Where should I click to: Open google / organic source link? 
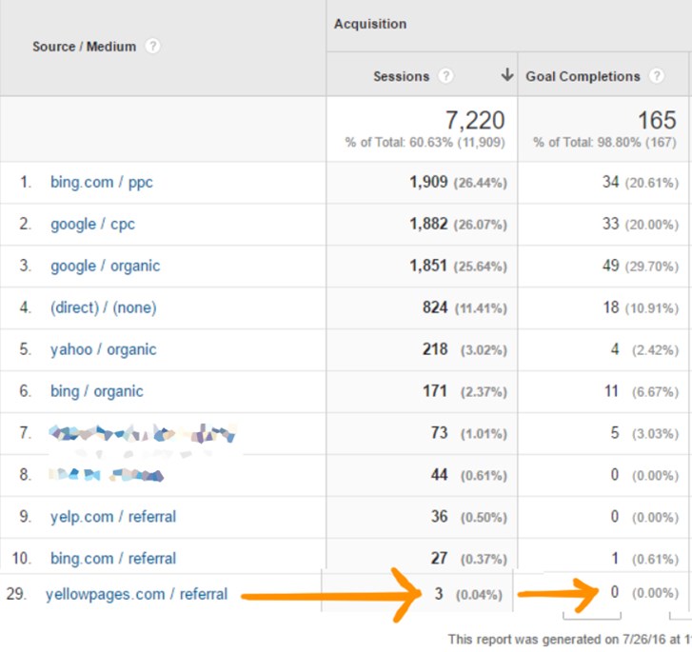[x=105, y=267]
